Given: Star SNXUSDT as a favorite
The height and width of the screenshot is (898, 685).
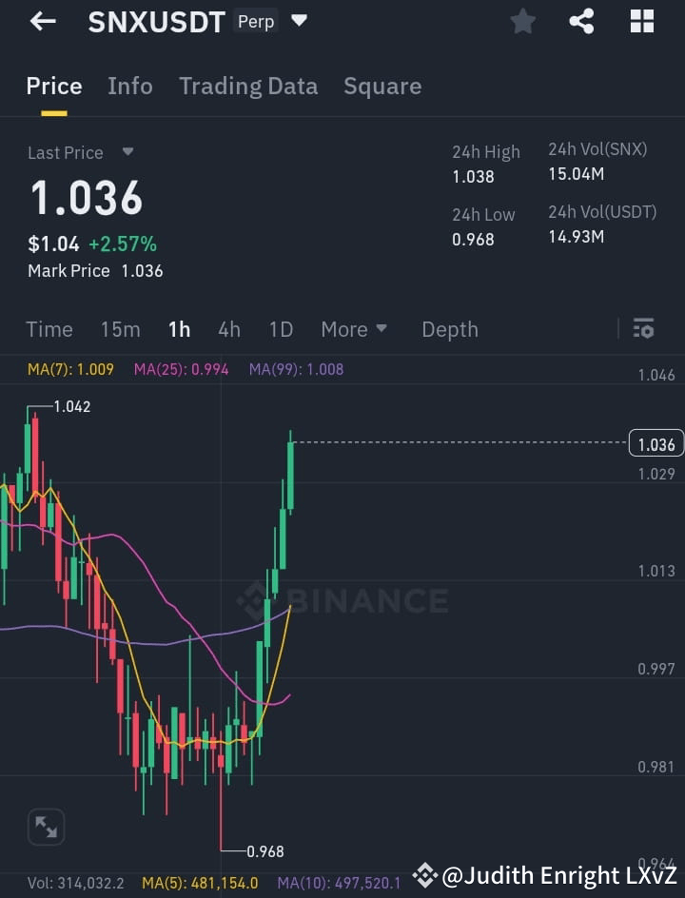Looking at the screenshot, I should click(522, 21).
